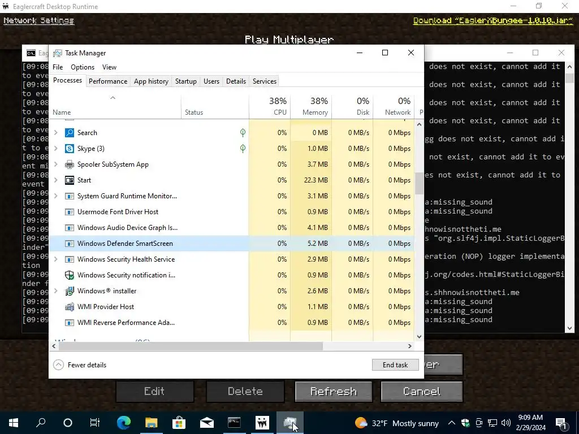
Task: Switch to the Performance tab
Action: point(108,81)
